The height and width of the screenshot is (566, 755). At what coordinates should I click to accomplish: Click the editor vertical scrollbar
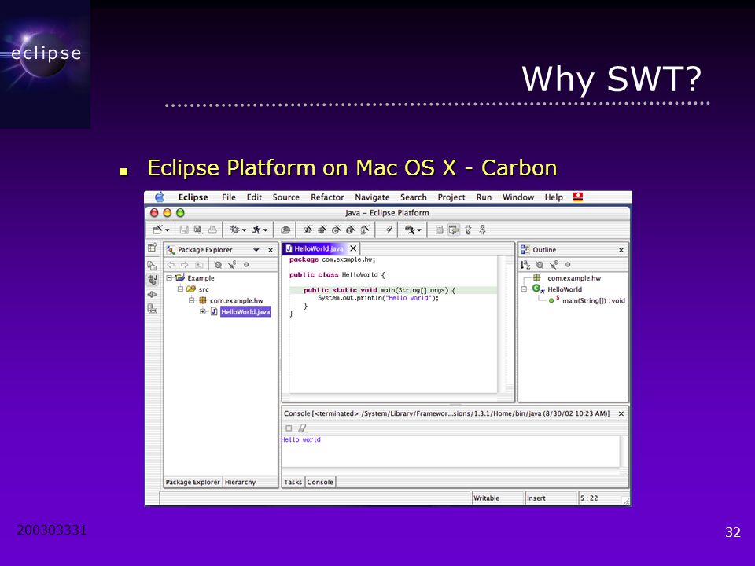tap(502, 325)
